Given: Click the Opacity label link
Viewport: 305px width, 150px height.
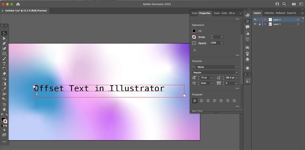Looking at the screenshot, I should coord(202,43).
